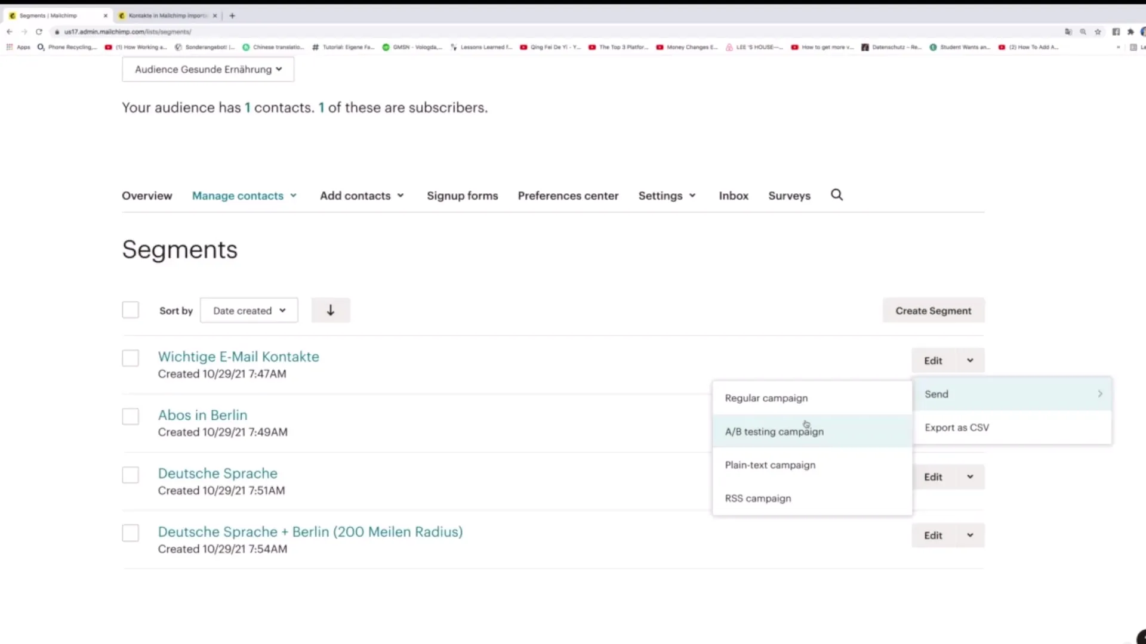Image resolution: width=1146 pixels, height=644 pixels.
Task: Check the Deutsche Sprache + Berlin checkbox
Action: point(130,533)
